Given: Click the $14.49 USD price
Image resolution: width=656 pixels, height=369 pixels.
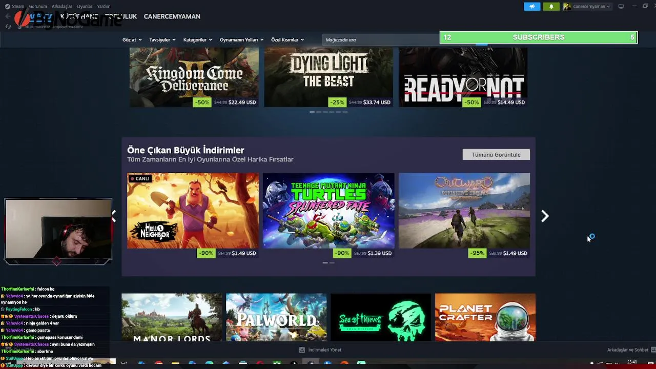Looking at the screenshot, I should click(x=511, y=102).
